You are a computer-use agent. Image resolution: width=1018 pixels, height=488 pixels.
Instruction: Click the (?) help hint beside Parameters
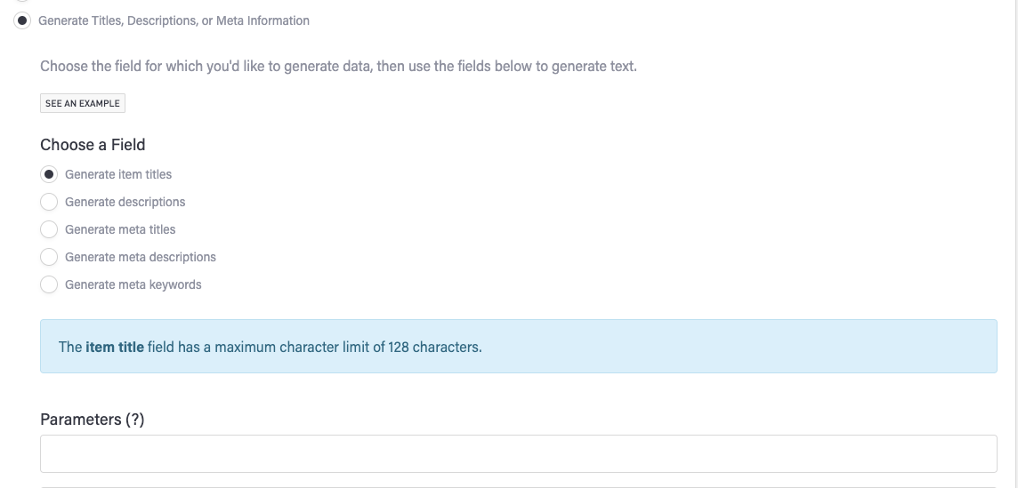(134, 420)
